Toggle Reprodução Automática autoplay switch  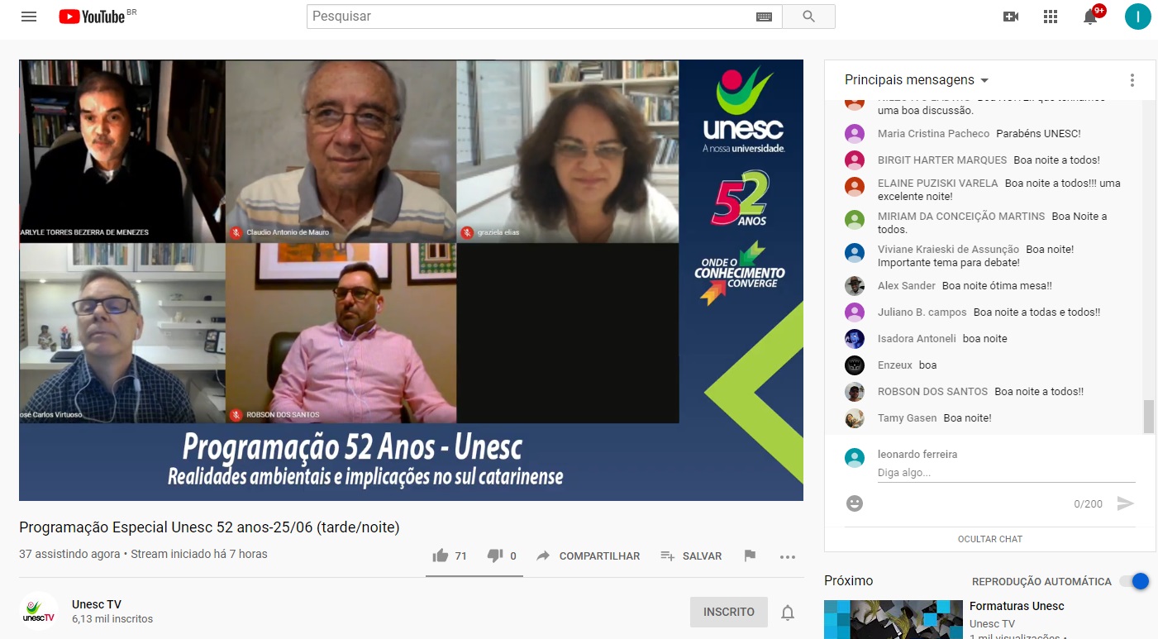coord(1134,581)
